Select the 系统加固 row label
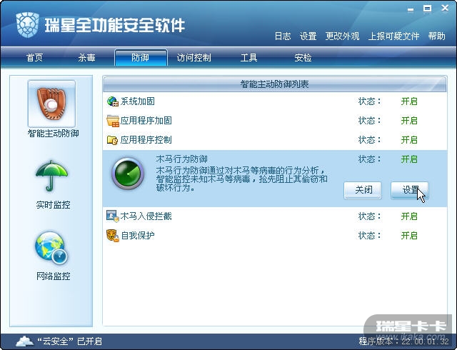Screen dimensions: 457x350 [137, 101]
